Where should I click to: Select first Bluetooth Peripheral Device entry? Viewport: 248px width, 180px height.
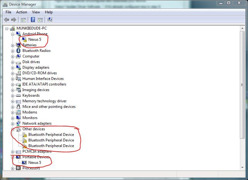point(51,135)
